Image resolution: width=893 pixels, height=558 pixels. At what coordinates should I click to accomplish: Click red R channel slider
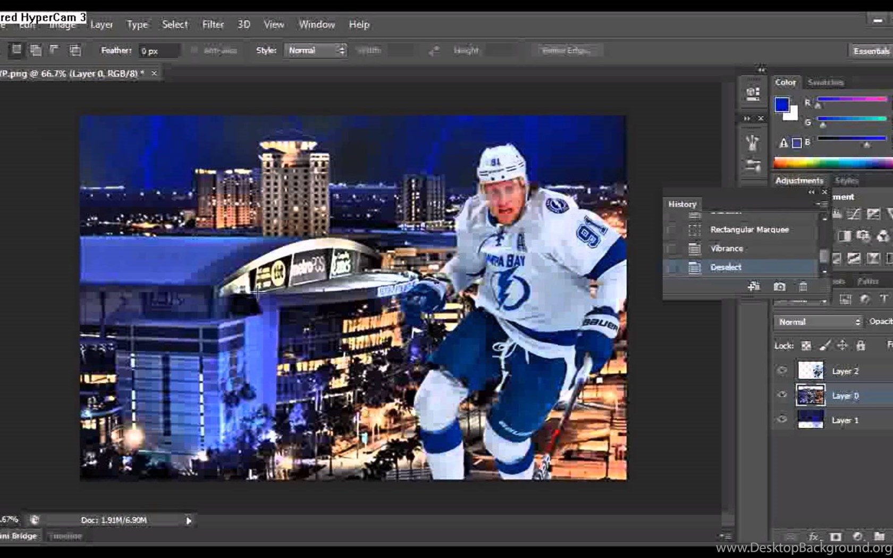pos(852,99)
